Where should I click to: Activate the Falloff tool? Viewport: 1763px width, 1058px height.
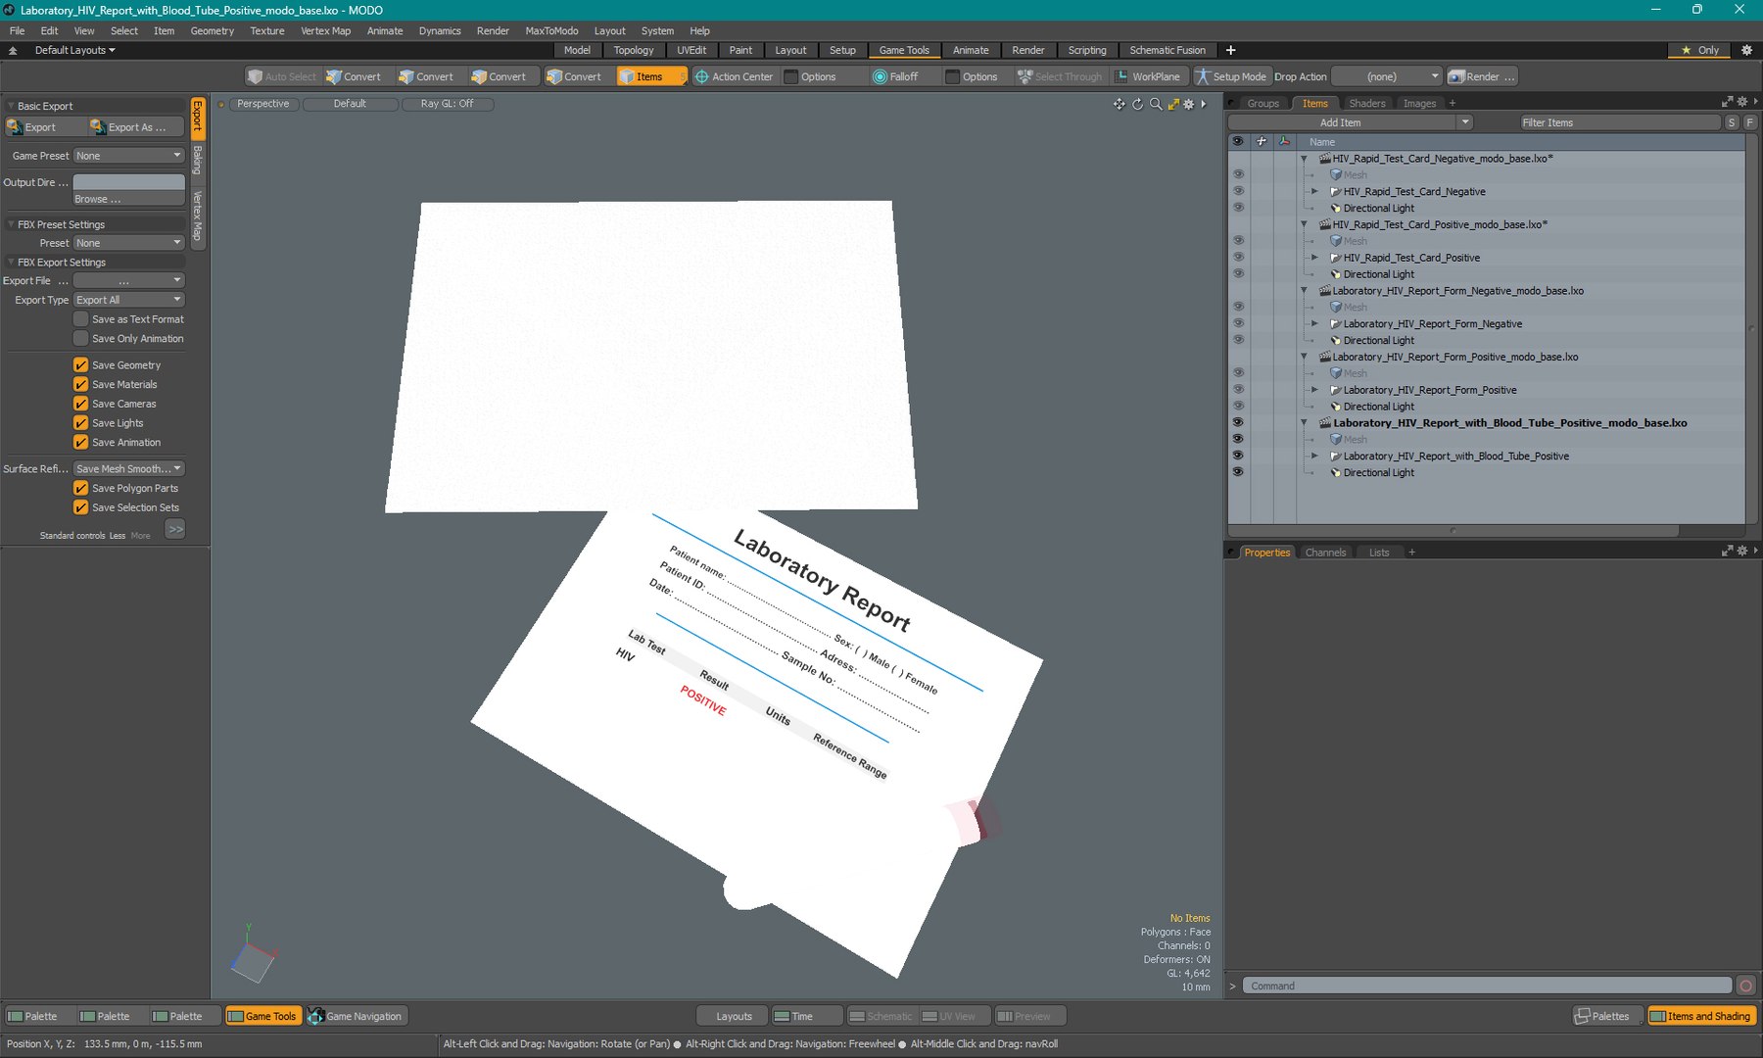pos(895,76)
